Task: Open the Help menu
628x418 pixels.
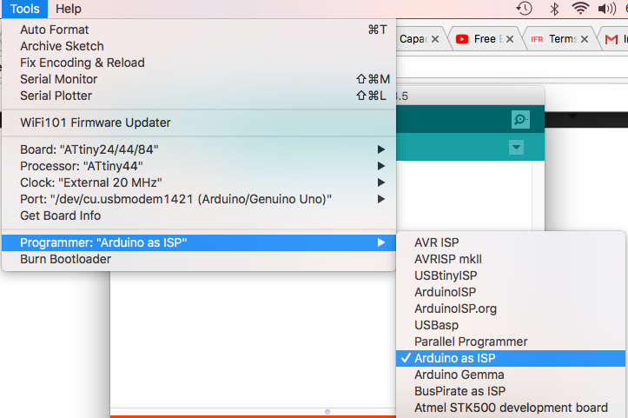Action: [x=69, y=9]
